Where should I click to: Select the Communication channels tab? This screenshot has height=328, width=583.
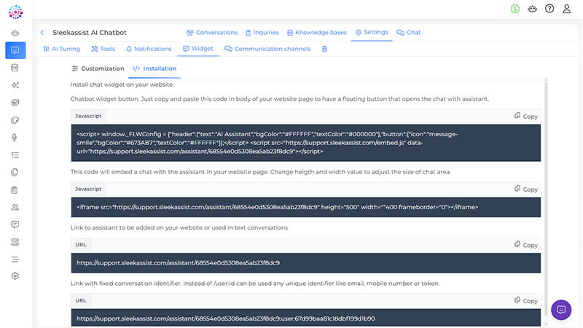[267, 49]
